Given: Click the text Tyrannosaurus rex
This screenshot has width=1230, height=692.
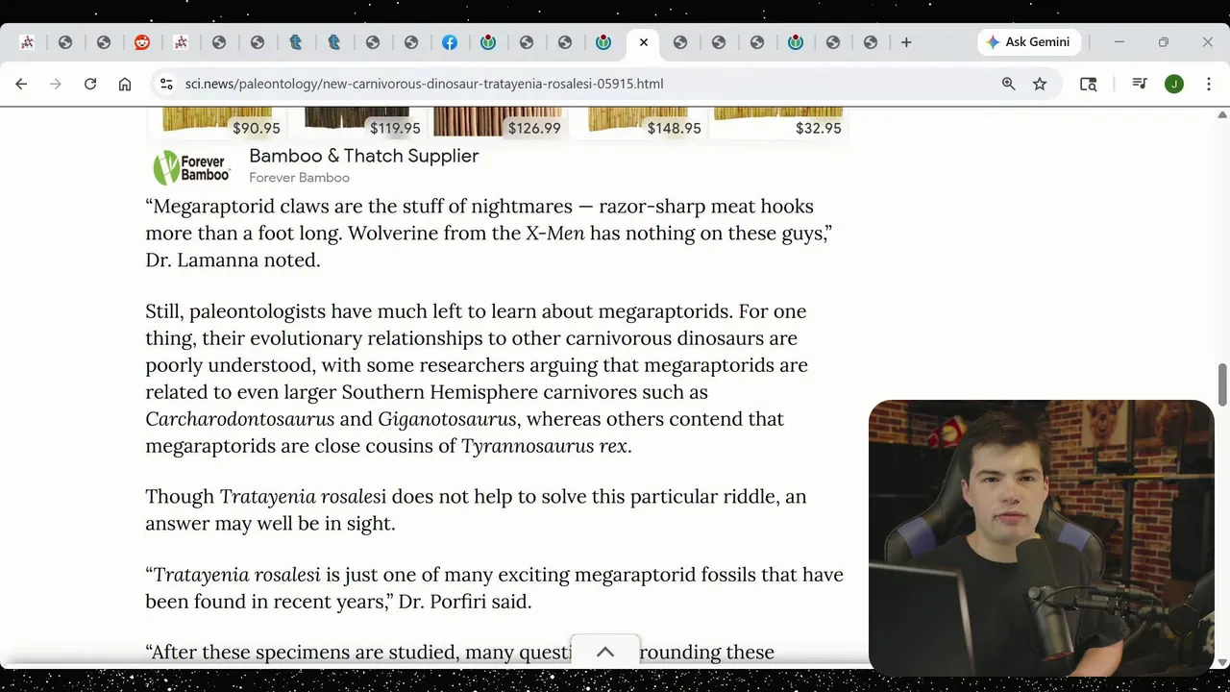Looking at the screenshot, I should 544,446.
